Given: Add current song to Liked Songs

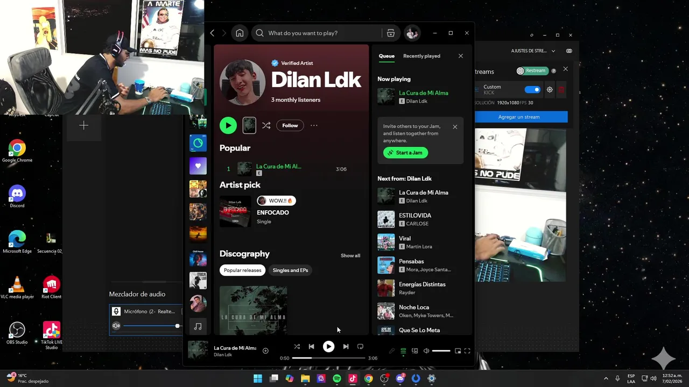Looking at the screenshot, I should point(265,350).
